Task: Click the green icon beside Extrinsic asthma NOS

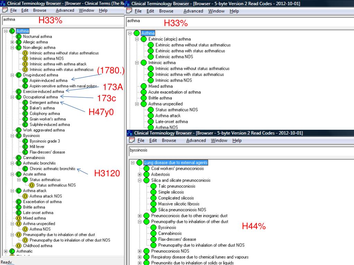Action: click(x=151, y=57)
